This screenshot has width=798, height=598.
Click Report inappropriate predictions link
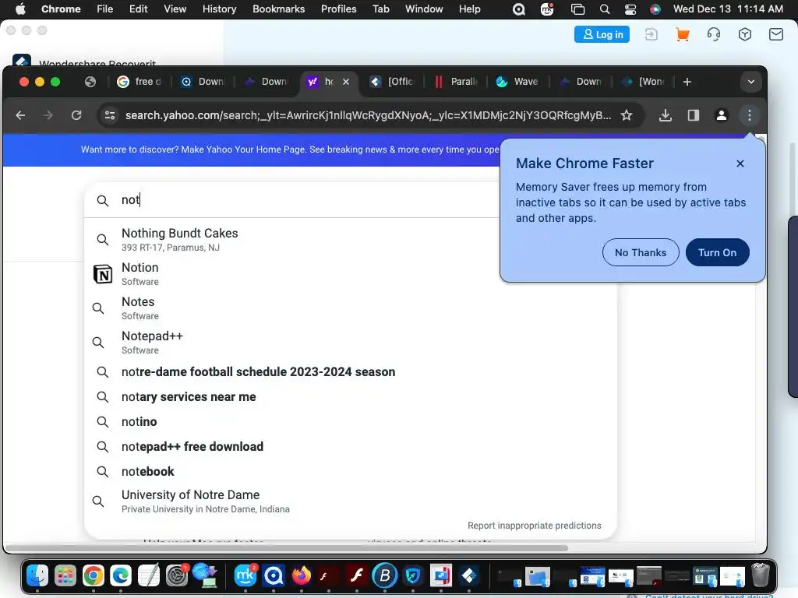pyautogui.click(x=535, y=526)
